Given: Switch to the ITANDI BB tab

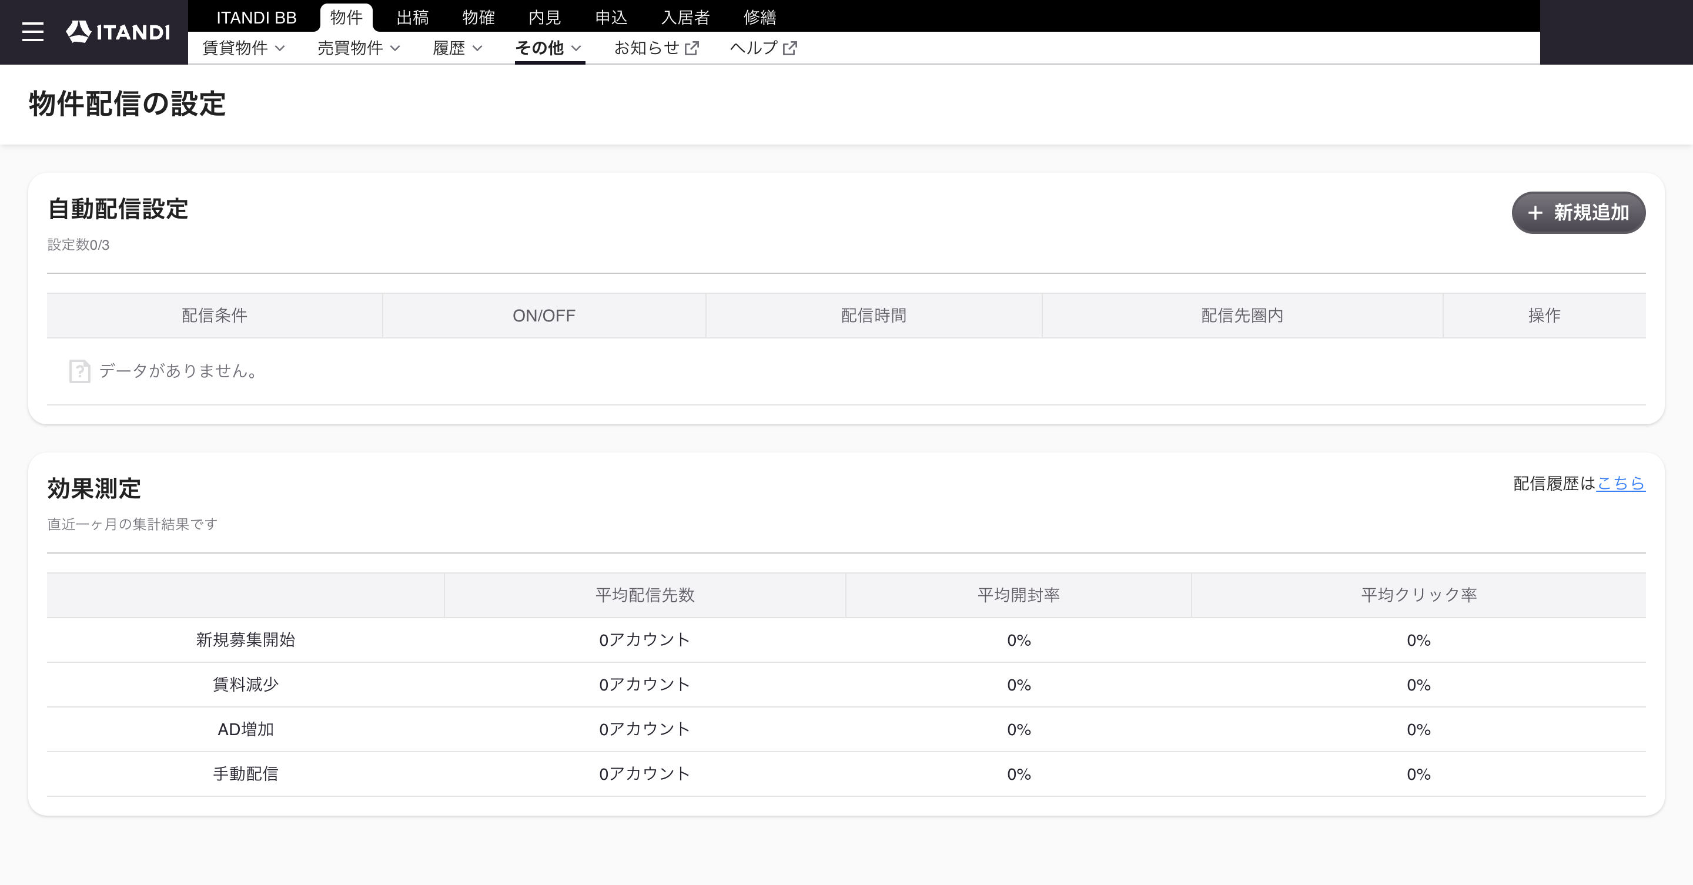Looking at the screenshot, I should [x=256, y=17].
